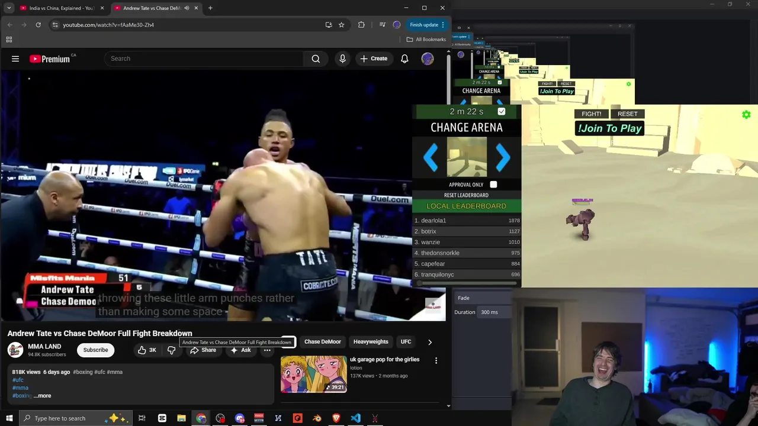Click Finish update in Chrome

tap(424, 25)
